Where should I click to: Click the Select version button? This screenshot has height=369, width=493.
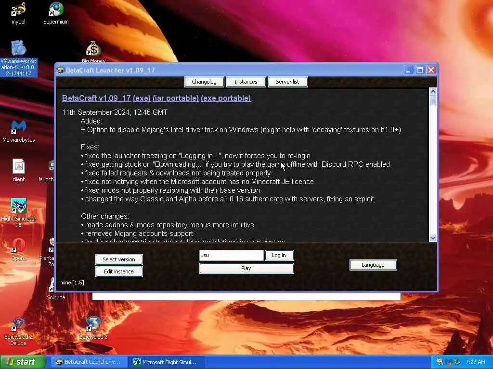point(119,259)
